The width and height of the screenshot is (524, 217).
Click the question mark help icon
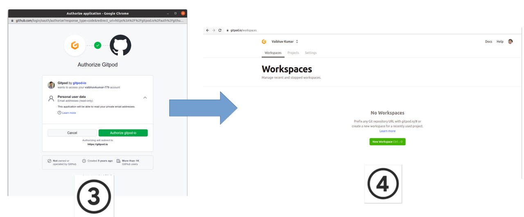pos(59,113)
